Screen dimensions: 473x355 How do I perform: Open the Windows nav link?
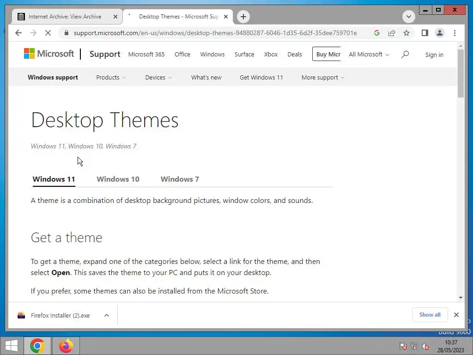tap(212, 55)
